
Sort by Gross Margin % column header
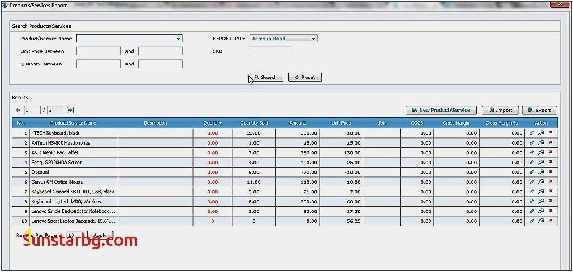[x=502, y=123]
